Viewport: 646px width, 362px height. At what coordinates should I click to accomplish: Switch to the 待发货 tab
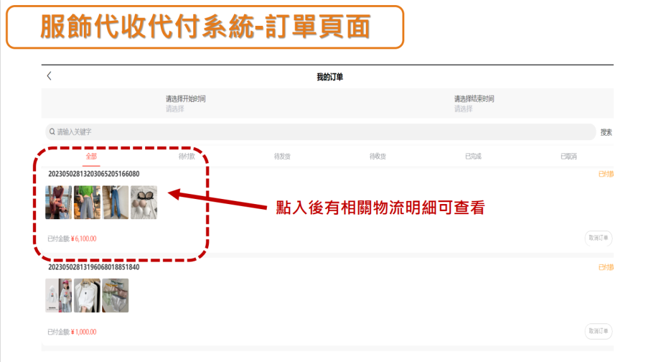pyautogui.click(x=282, y=157)
